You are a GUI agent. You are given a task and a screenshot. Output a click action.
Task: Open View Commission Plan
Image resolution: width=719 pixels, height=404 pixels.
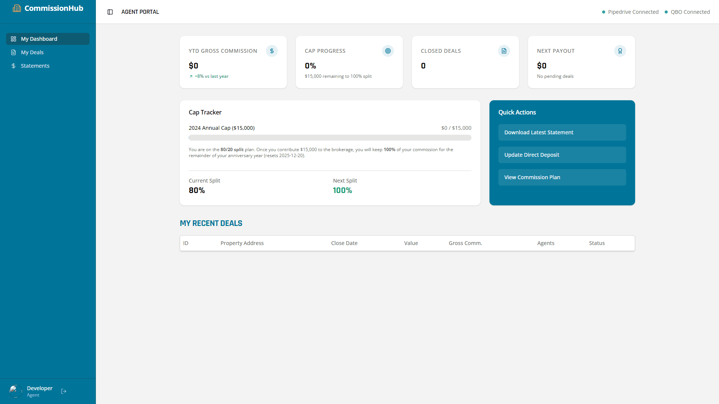[562, 177]
